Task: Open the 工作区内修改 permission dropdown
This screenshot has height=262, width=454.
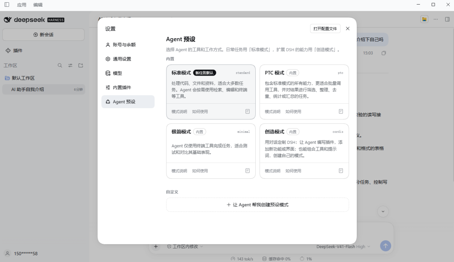Action: click(185, 246)
